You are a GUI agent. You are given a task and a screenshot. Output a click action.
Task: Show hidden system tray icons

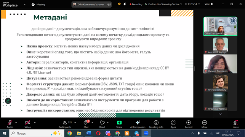(x=193, y=133)
